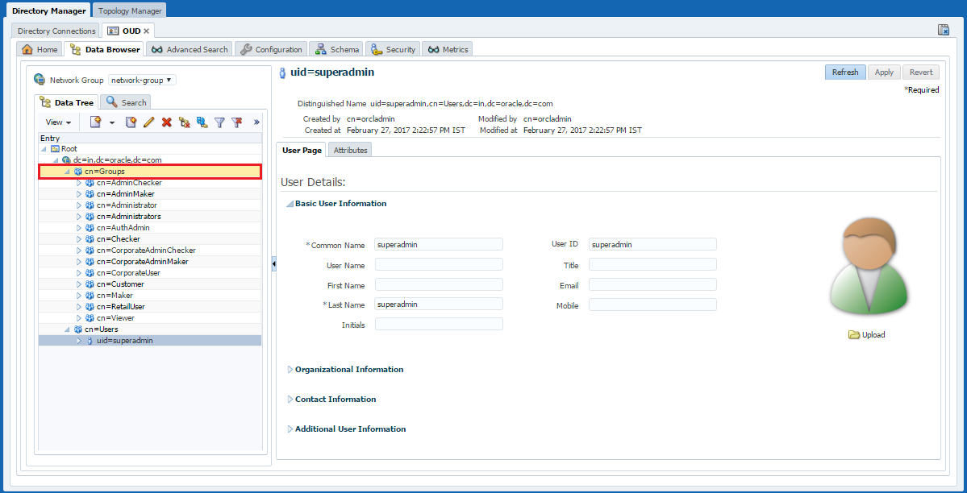Select the cn=Customer entry
967x493 pixels.
(x=120, y=284)
